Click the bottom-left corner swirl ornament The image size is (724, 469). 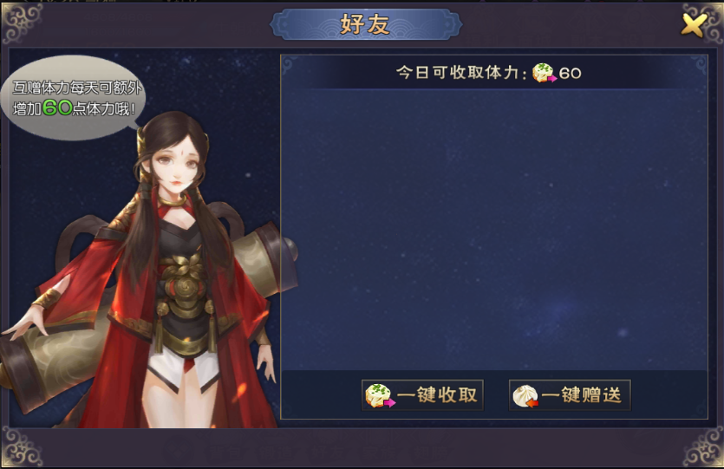tap(21, 446)
